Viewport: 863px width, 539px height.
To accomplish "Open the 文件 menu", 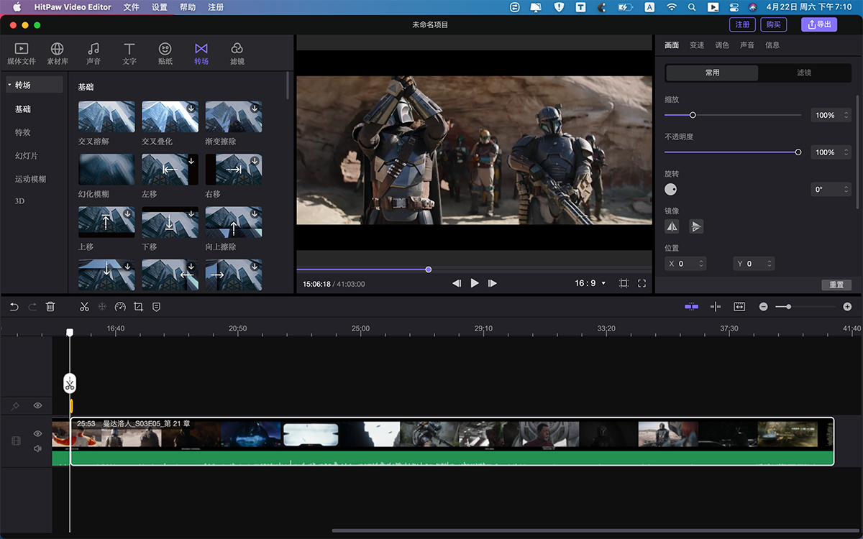I will 132,7.
